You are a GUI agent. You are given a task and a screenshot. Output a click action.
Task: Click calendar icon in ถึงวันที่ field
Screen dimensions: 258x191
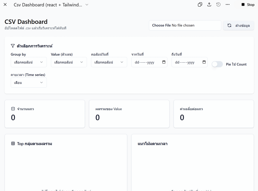(x=204, y=62)
